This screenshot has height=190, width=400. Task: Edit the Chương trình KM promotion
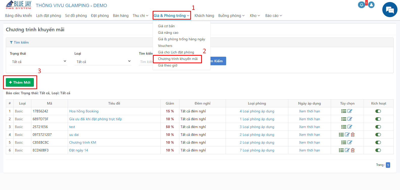(x=350, y=142)
